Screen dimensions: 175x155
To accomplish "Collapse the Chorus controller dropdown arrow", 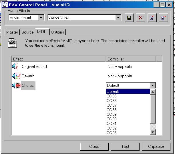I will [x=153, y=85].
